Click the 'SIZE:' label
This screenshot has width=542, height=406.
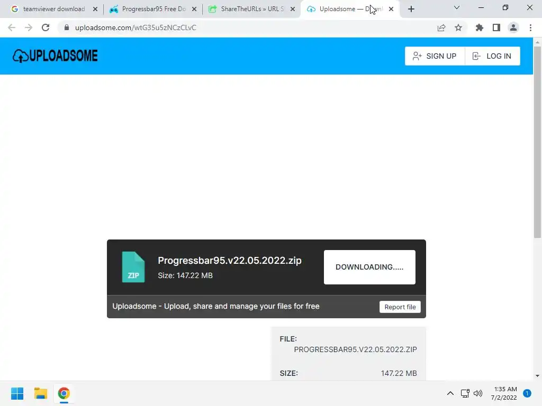pos(288,373)
